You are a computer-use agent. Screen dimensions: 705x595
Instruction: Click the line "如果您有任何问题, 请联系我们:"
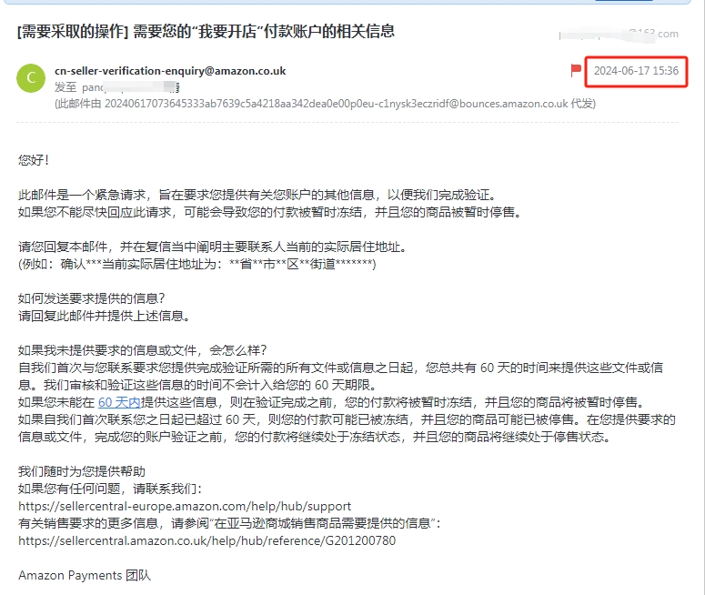(110, 489)
